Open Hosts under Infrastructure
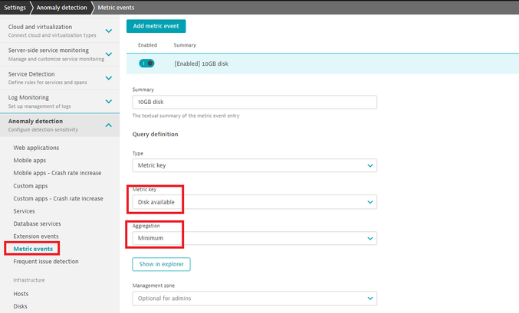Image resolution: width=519 pixels, height=313 pixels. click(21, 294)
